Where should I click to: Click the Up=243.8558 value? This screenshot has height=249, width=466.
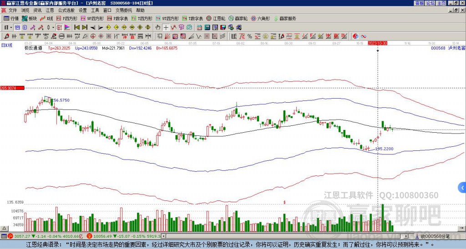(86, 48)
